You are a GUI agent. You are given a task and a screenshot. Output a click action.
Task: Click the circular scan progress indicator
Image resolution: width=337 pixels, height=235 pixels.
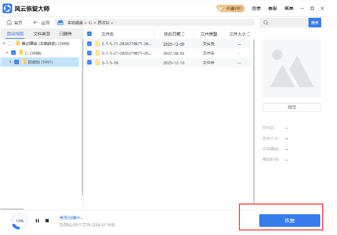[x=19, y=221]
